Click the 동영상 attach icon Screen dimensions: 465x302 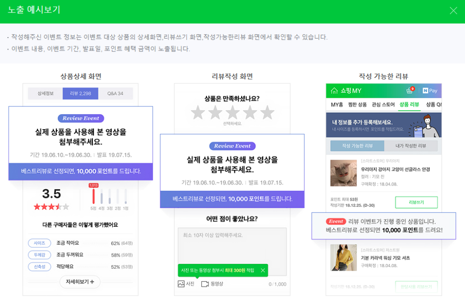pos(205,284)
